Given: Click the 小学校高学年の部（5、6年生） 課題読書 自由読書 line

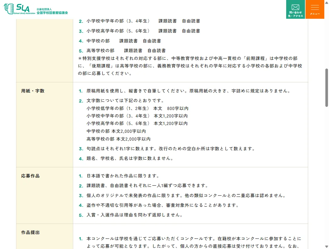Looking at the screenshot, I should 143,31.
